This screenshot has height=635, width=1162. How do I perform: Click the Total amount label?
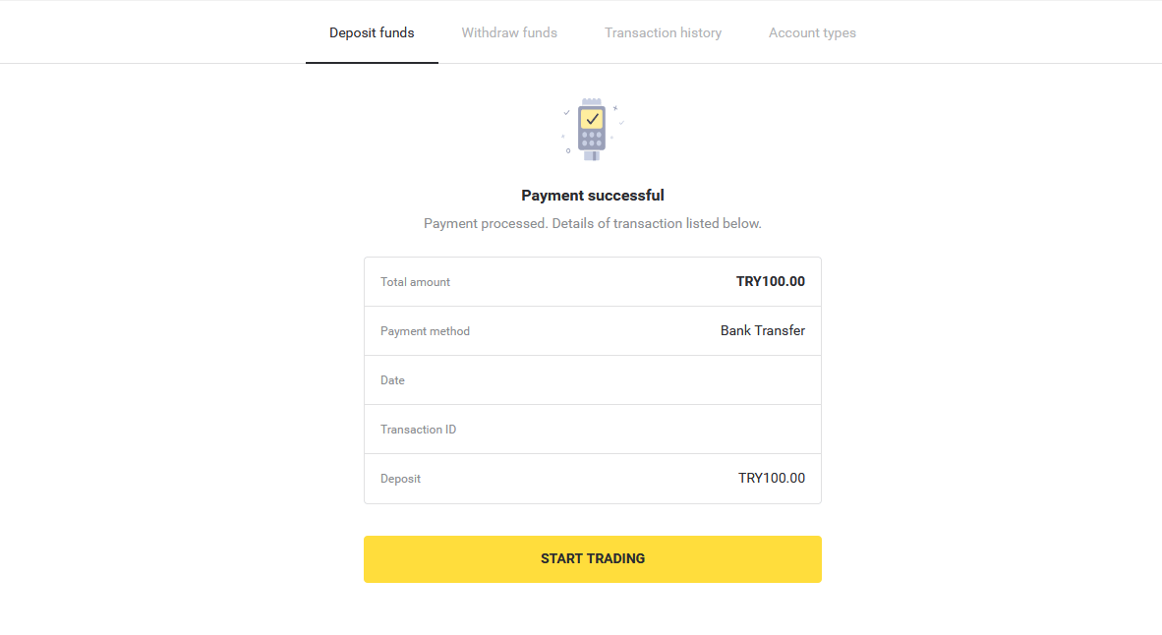tap(415, 282)
